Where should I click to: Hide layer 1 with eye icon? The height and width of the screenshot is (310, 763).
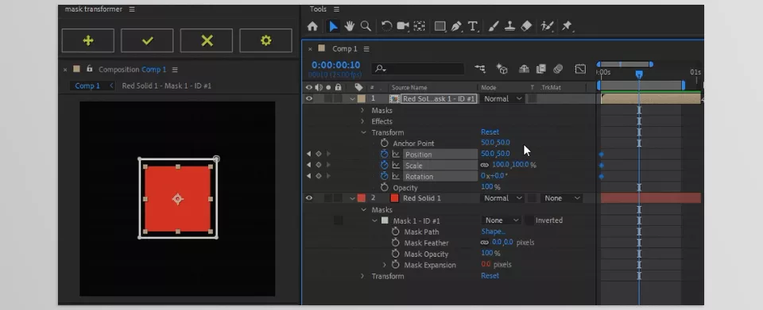(309, 98)
